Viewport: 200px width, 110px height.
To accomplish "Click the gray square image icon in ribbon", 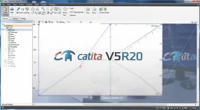I will tap(39, 13).
